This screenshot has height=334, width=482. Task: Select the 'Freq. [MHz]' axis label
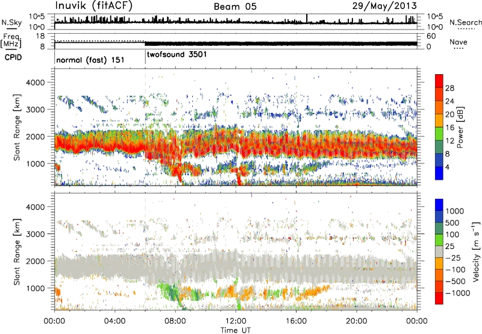point(11,40)
